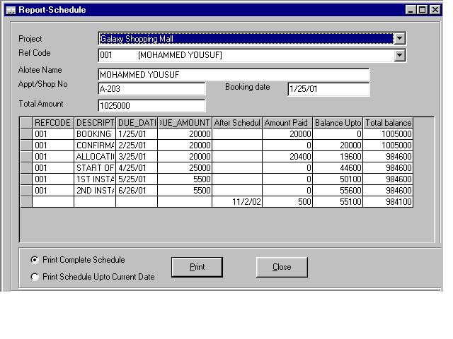Maximize the Report-Schedule window
This screenshot has height=339, width=453.
coord(423,10)
